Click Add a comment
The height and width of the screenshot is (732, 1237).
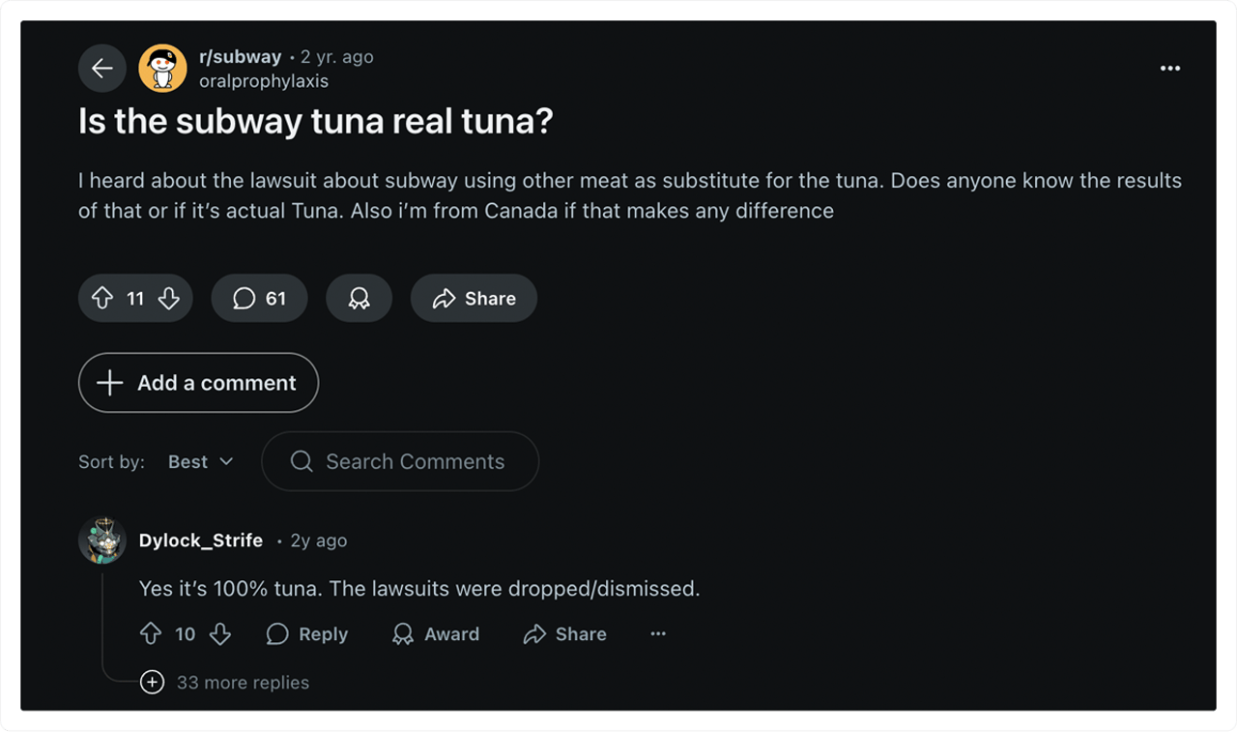tap(197, 383)
